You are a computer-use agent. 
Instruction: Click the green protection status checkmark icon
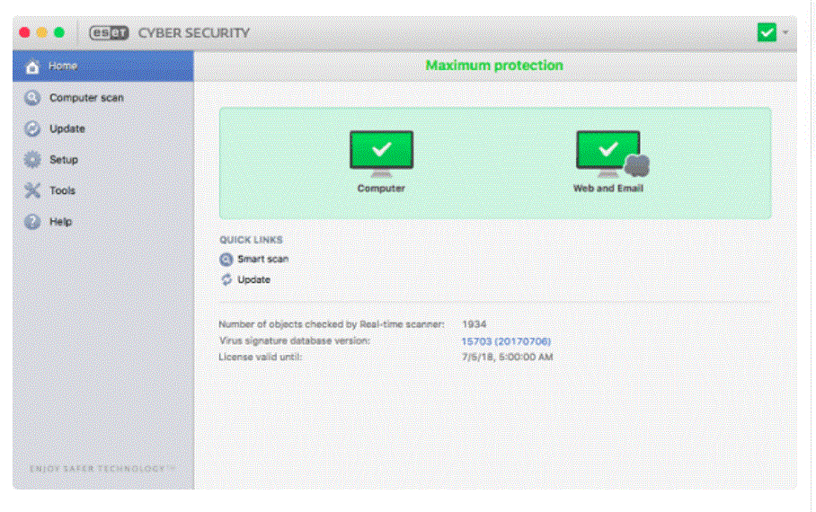767,32
